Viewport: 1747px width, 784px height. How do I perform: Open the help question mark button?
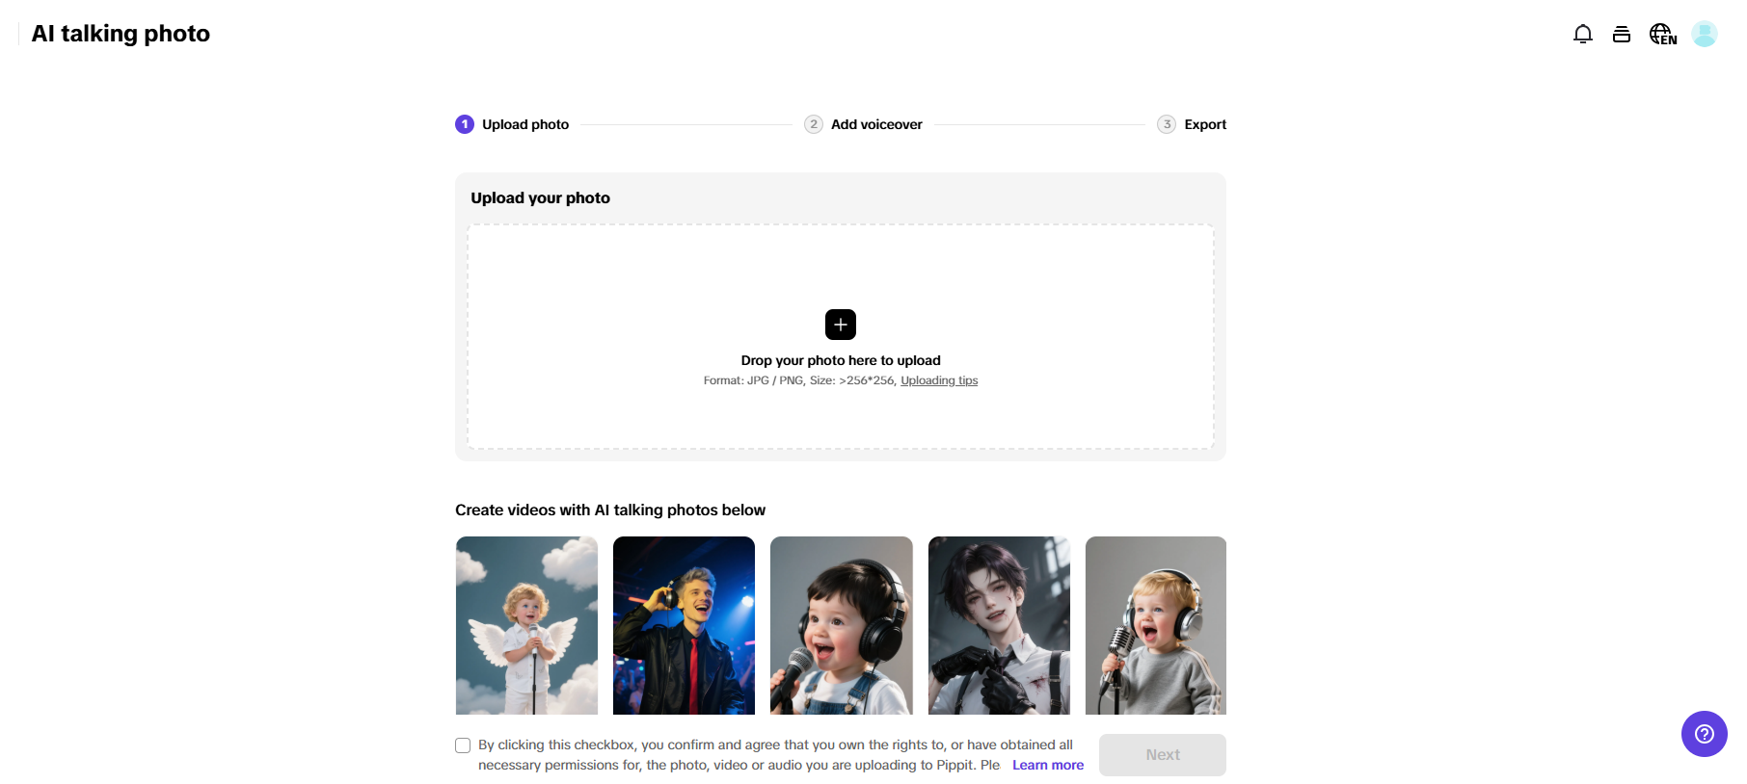tap(1704, 734)
